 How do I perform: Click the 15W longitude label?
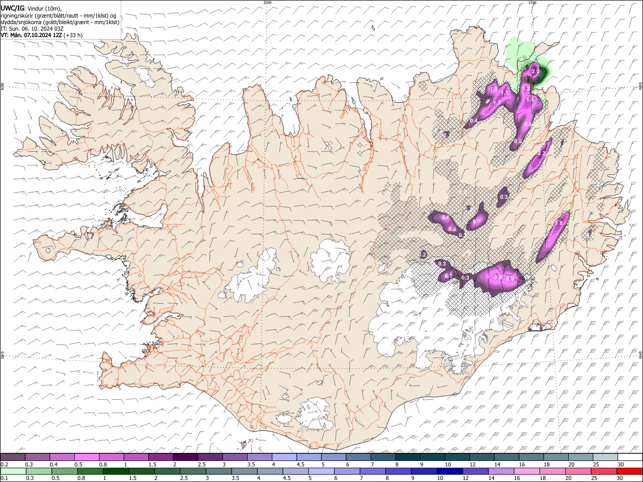tap(532, 3)
